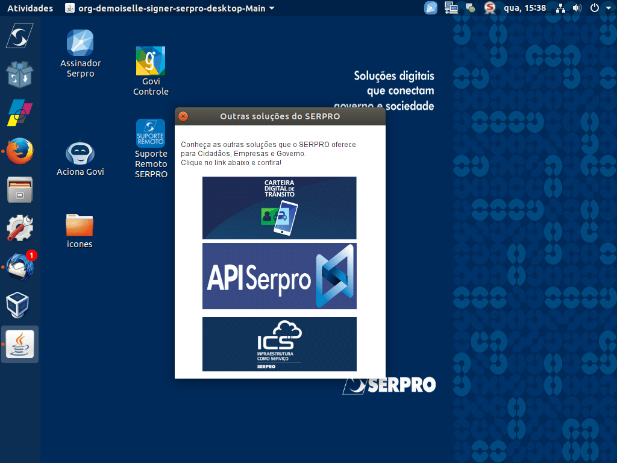
Task: Open the Serpro launcher in the dock
Action: (20, 36)
